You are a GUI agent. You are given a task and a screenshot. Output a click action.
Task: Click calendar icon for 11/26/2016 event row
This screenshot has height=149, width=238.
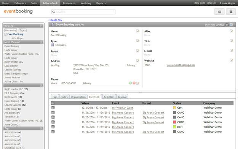tap(53, 113)
